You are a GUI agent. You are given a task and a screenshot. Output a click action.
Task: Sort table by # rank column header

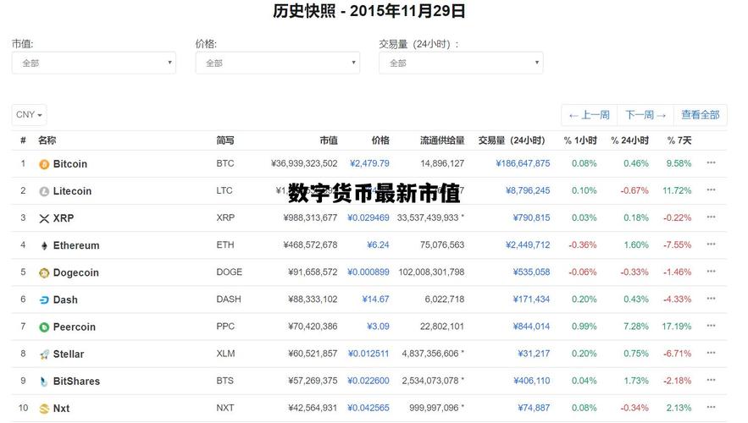tap(23, 140)
